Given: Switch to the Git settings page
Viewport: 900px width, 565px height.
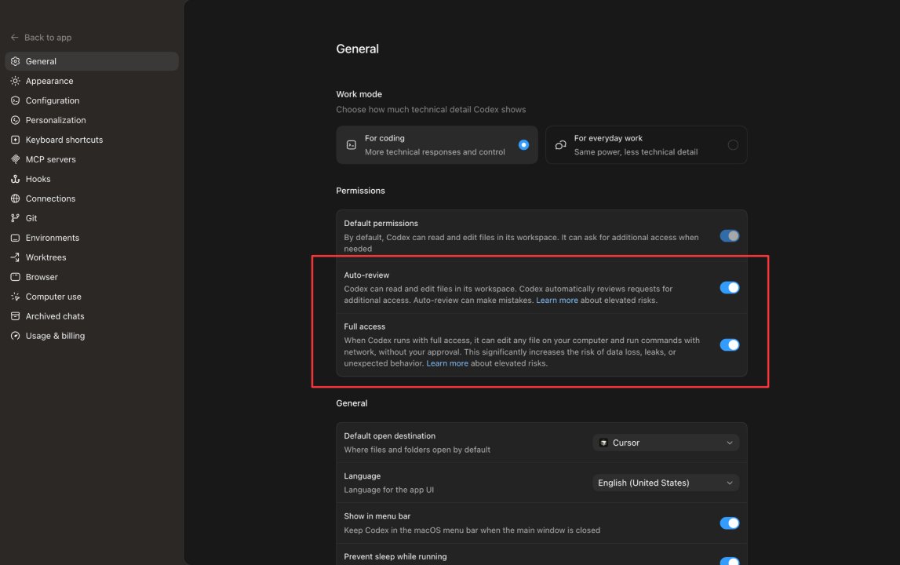Looking at the screenshot, I should (92, 218).
